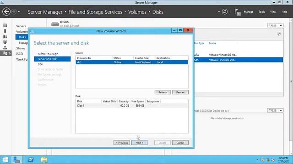Click the Capacity column header
This screenshot has width=293, height=164.
(124, 101)
